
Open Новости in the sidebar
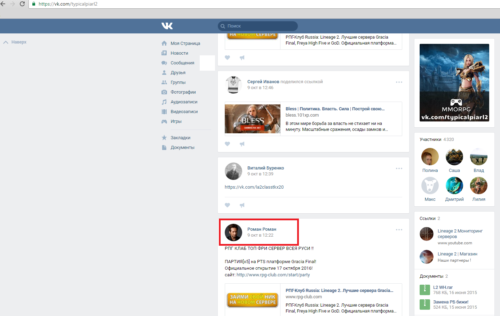[180, 53]
